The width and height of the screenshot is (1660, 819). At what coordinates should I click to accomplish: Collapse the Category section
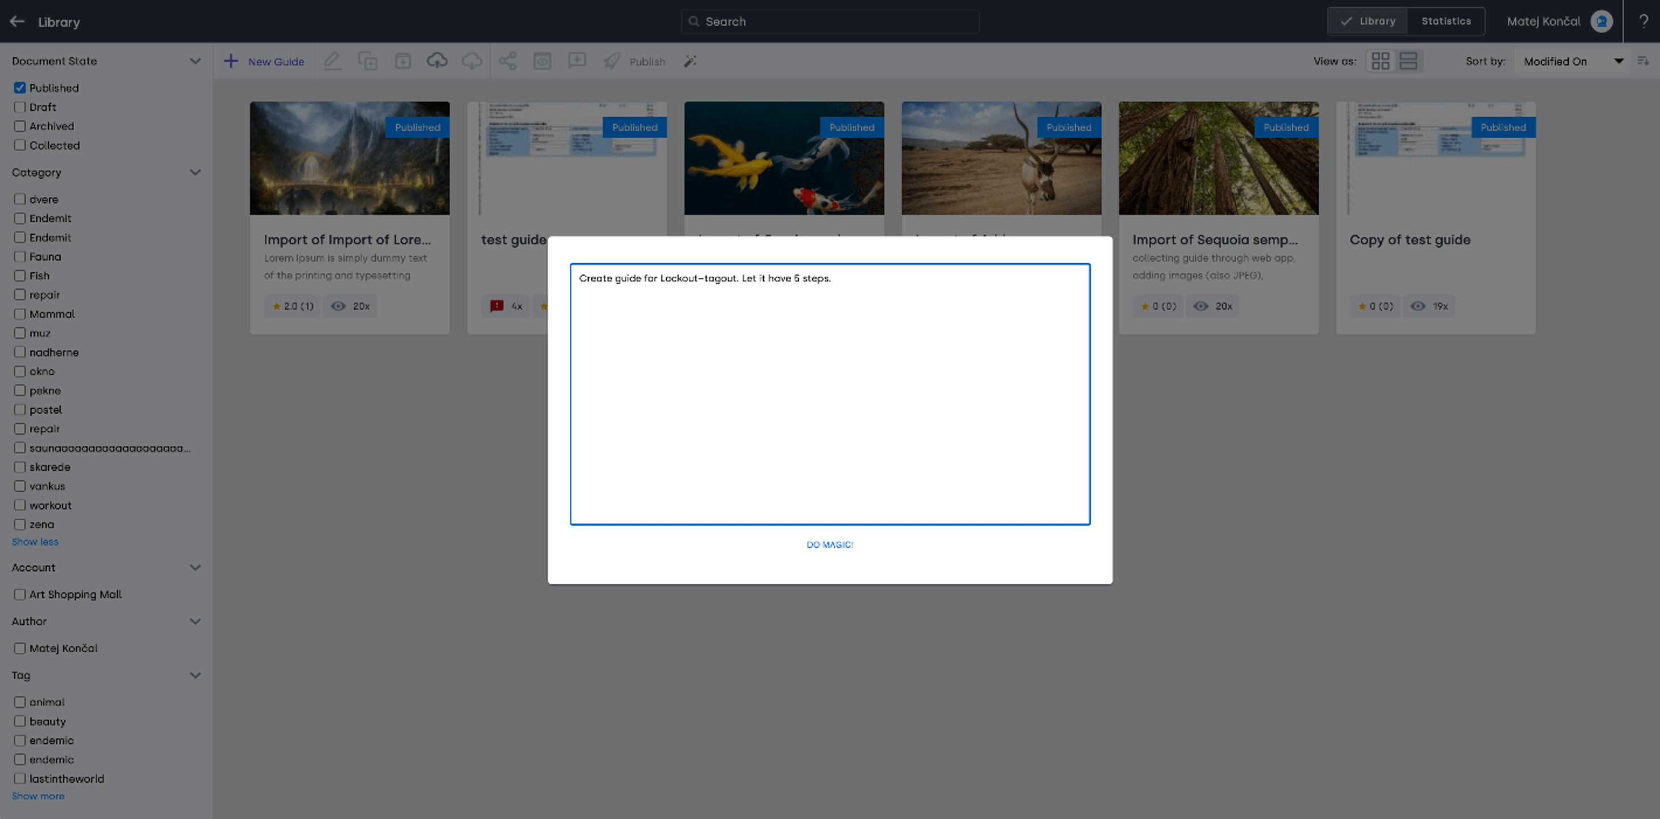coord(195,172)
